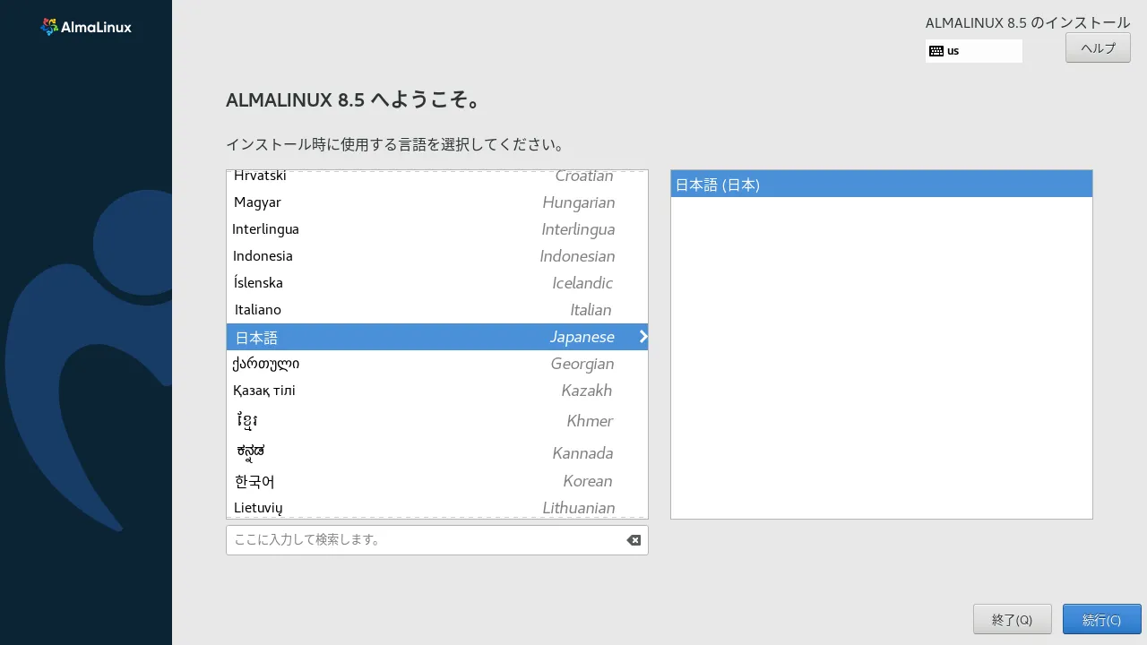The height and width of the screenshot is (645, 1147).
Task: Click the arrow beside Japanese row
Action: [x=642, y=337]
